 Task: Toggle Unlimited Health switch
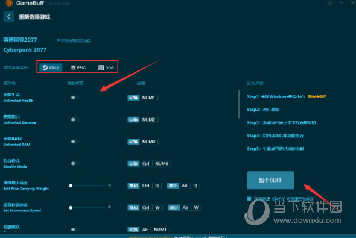(x=74, y=98)
